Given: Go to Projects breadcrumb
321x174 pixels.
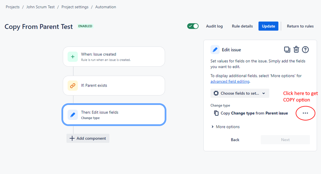Looking at the screenshot, I should 13,7.
